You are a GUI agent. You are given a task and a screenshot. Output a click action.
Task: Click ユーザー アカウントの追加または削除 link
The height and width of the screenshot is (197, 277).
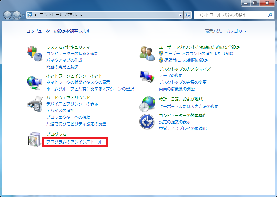coord(199,53)
